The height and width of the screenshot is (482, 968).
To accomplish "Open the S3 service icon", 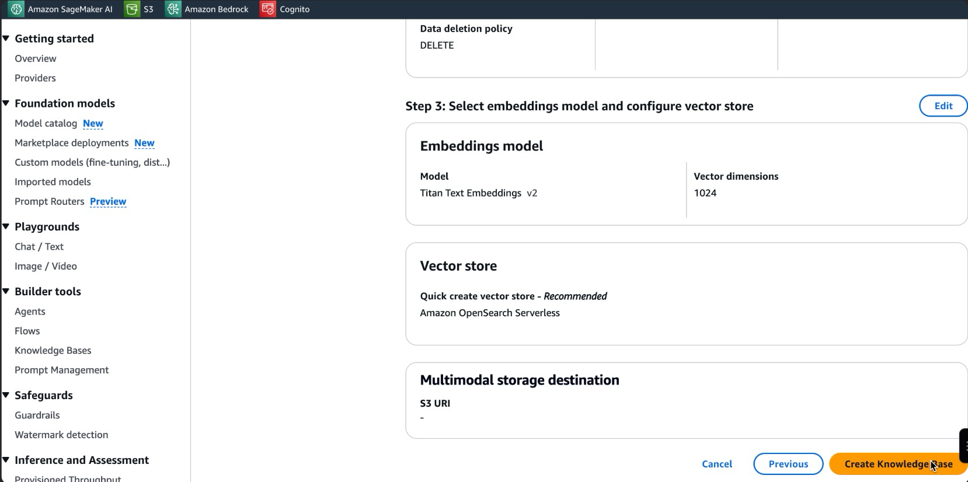I will pos(133,9).
